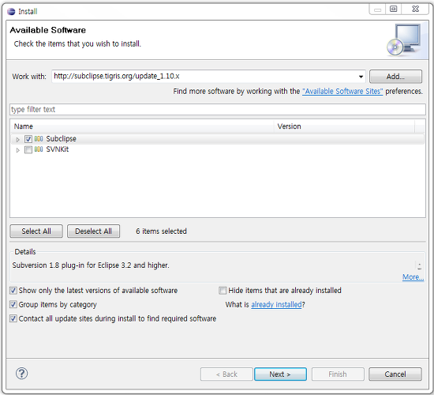Viewport: 434px width, 395px height.
Task: Click the type filter text field
Action: [218, 110]
